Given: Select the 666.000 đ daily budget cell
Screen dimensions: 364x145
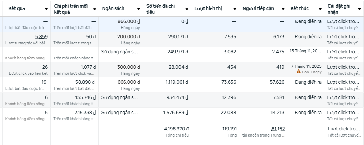Looking at the screenshot, I should [x=129, y=82].
